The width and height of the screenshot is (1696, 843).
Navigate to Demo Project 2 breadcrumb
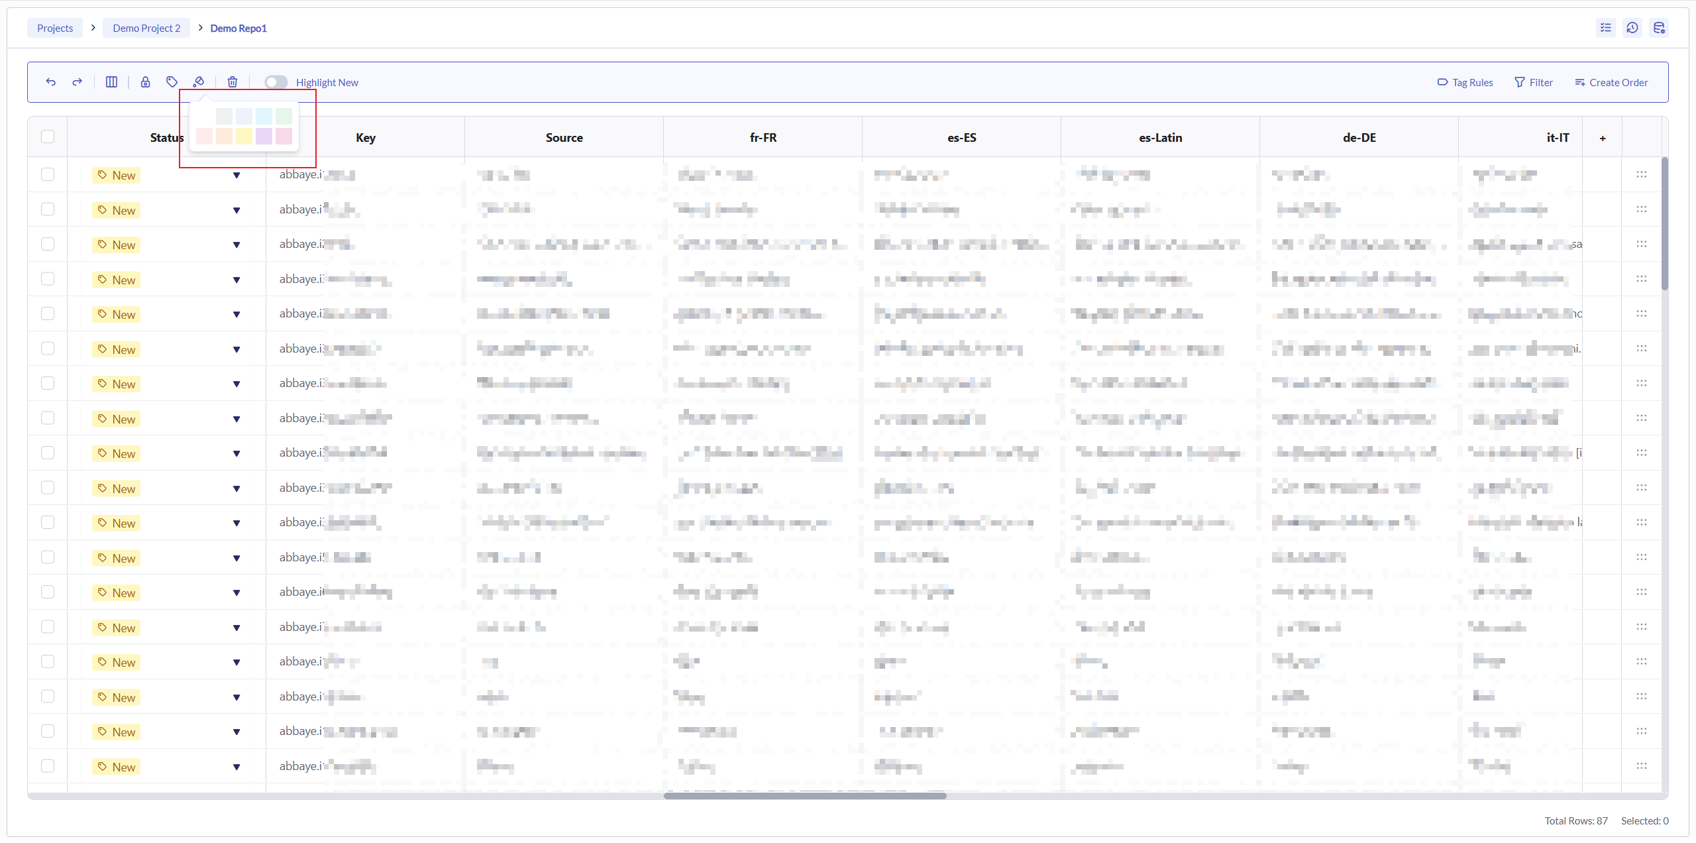coord(146,28)
